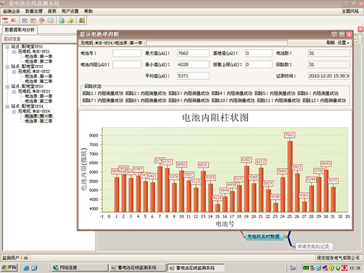The height and width of the screenshot is (273, 364).
Task: Open the 设置 dropdown in dialog
Action: tap(345, 43)
